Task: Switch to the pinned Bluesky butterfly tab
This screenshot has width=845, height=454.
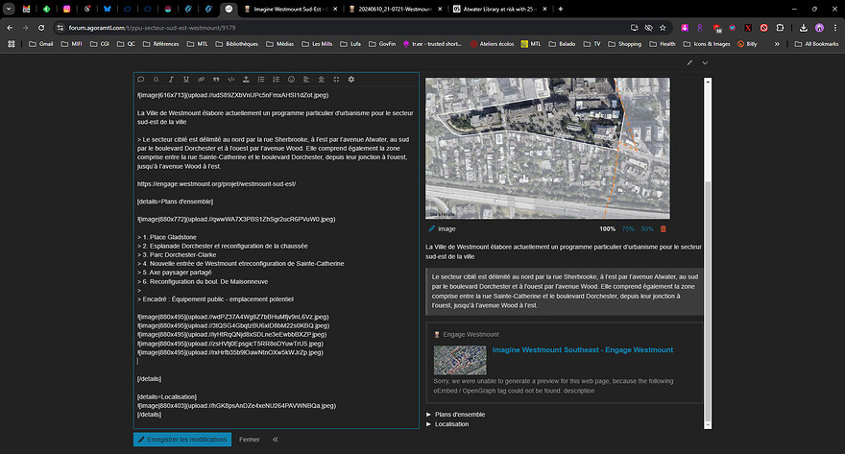Action: 108,10
